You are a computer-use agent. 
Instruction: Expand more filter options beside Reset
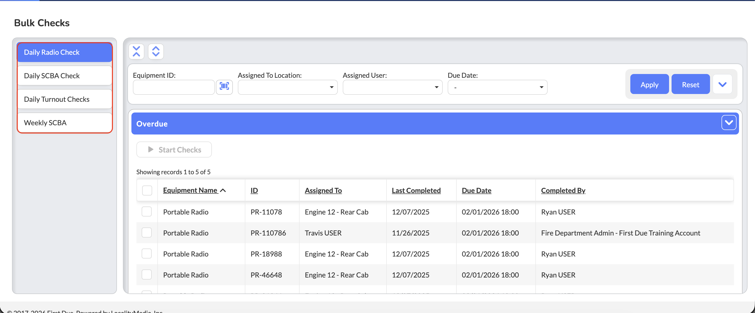pyautogui.click(x=723, y=84)
